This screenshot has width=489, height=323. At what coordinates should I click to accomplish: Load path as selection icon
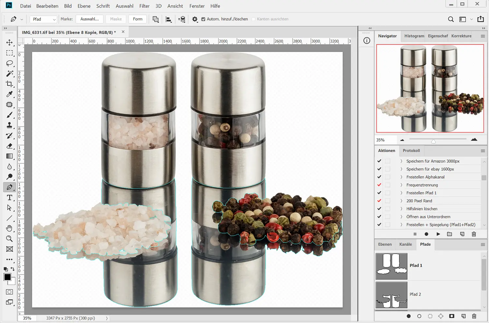(x=430, y=316)
